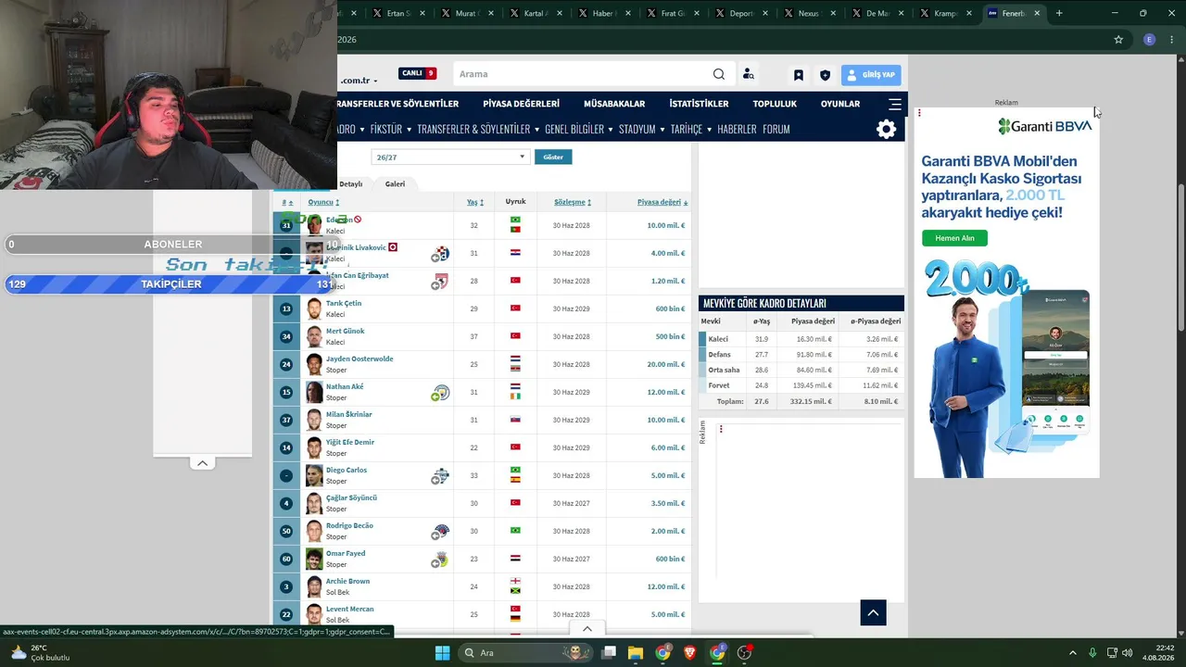
Task: Open the Chrome profile avatar
Action: tap(1150, 40)
